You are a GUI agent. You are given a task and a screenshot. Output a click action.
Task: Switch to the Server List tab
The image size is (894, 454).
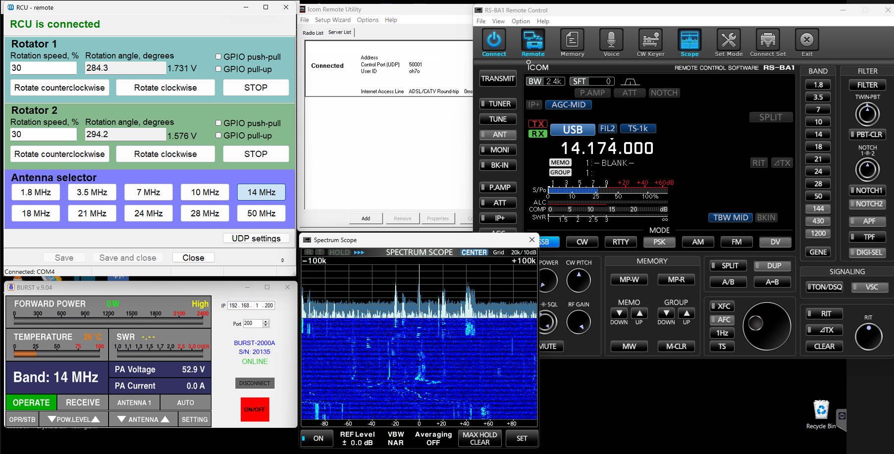(340, 33)
